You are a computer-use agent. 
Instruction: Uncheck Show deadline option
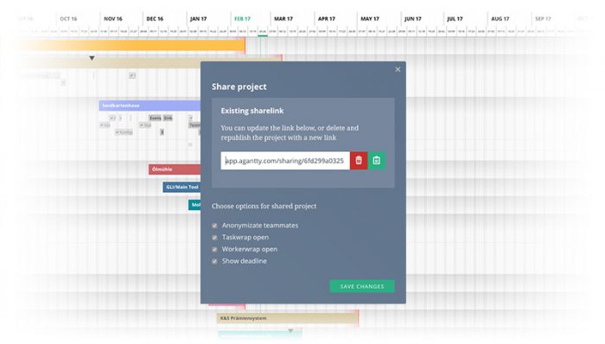214,262
